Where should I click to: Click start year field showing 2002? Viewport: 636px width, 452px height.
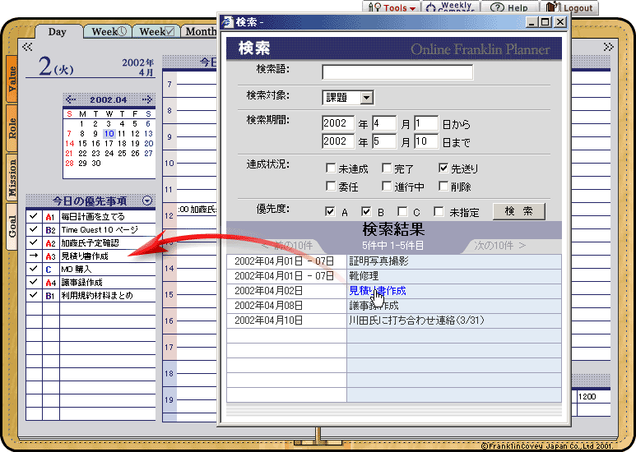[338, 123]
